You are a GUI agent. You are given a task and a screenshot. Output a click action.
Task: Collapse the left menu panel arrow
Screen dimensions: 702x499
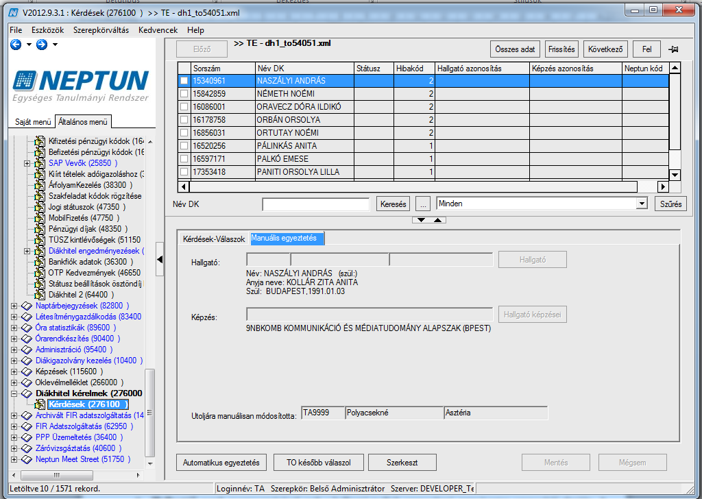(x=160, y=260)
